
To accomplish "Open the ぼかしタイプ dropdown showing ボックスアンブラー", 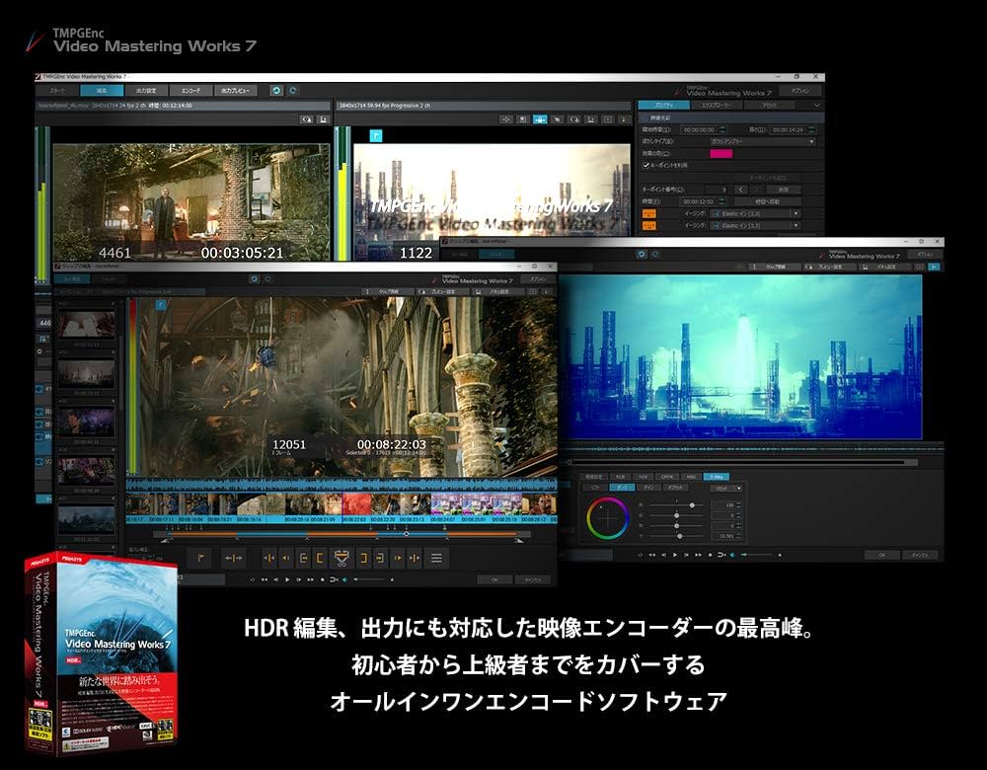I will (763, 141).
